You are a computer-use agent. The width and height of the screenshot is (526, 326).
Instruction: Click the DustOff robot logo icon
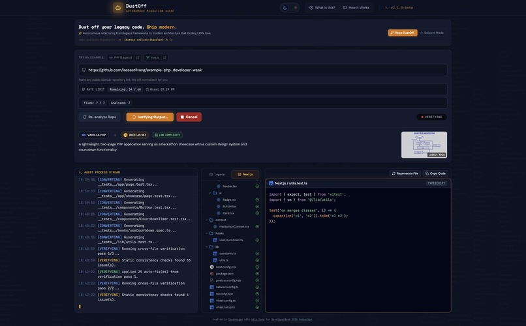(117, 7)
